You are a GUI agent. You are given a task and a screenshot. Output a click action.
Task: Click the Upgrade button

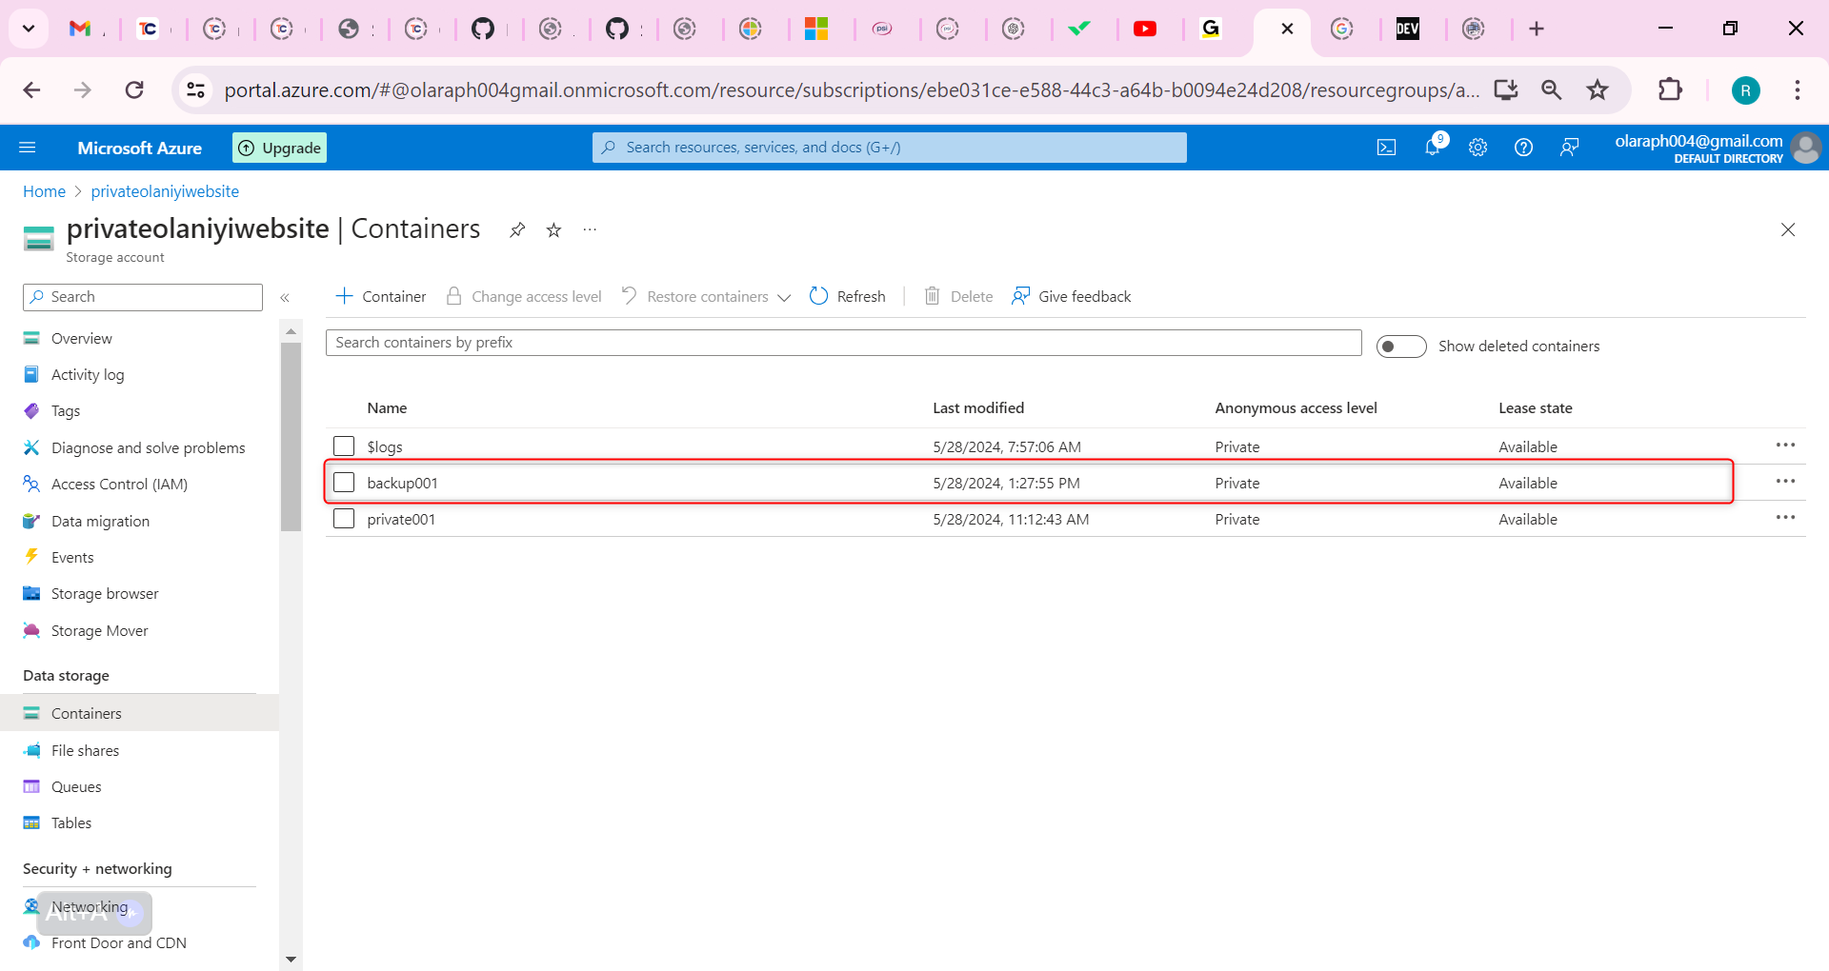coord(279,148)
